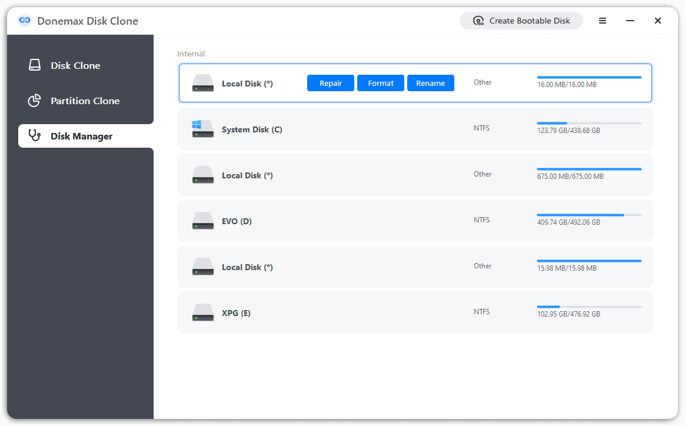
Task: Click the Partition Clone pie icon
Action: [35, 101]
